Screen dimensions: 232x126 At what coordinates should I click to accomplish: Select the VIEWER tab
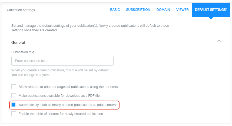(x=182, y=10)
